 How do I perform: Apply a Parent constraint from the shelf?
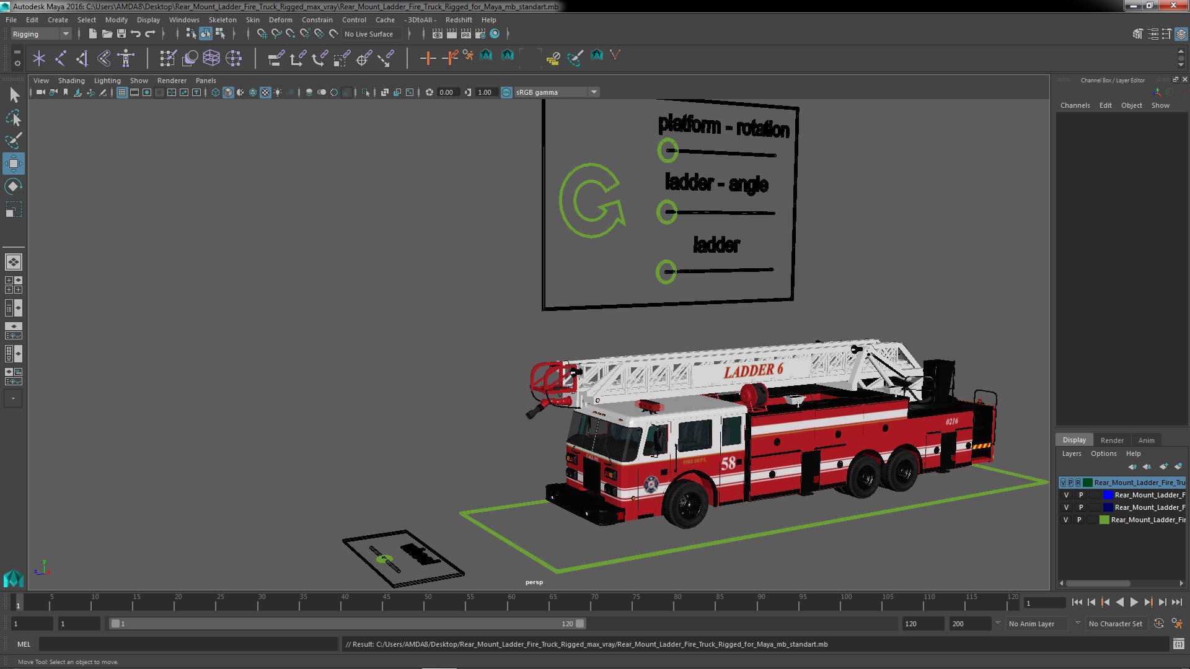click(x=276, y=58)
